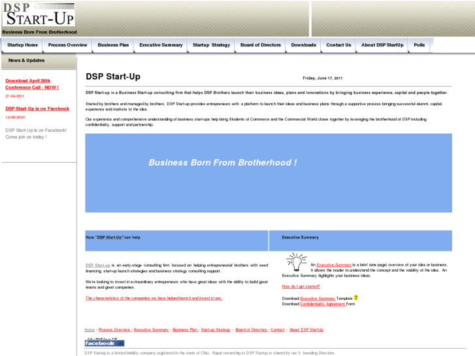The image size is (475, 356).
Task: Click the yellow question mark help icon
Action: click(x=356, y=297)
